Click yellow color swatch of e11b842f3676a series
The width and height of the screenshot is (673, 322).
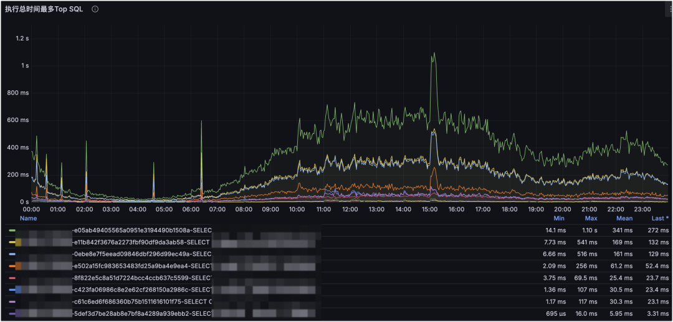12,243
